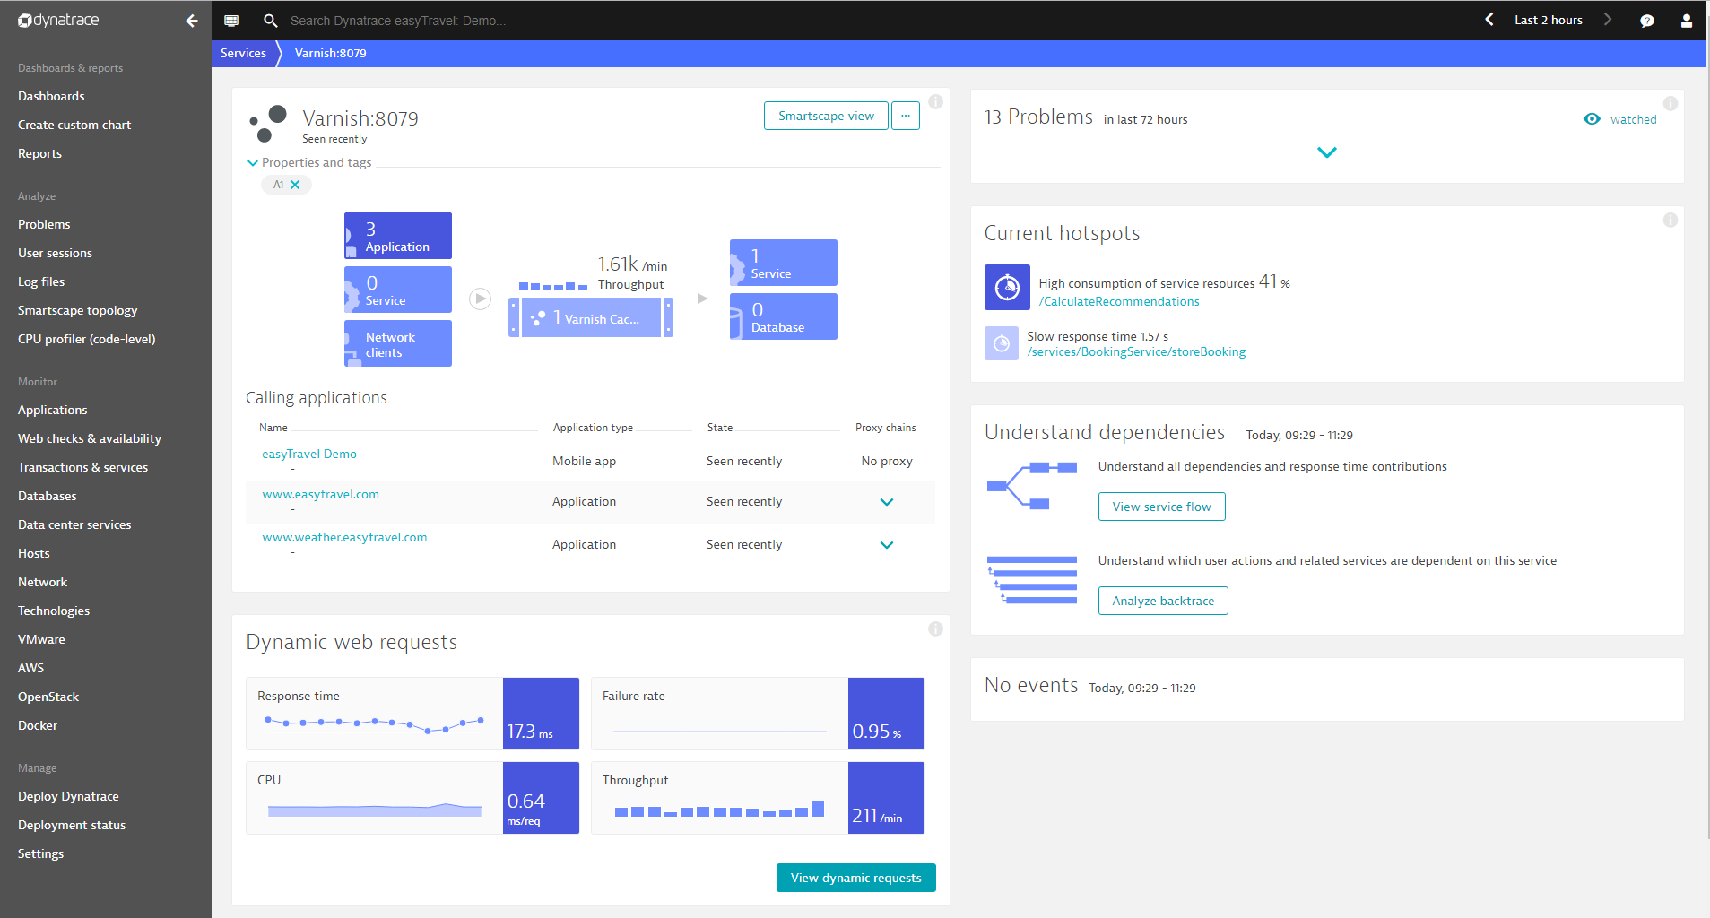Image resolution: width=1710 pixels, height=918 pixels.
Task: Open info icon on Varnish panel
Action: (x=935, y=101)
